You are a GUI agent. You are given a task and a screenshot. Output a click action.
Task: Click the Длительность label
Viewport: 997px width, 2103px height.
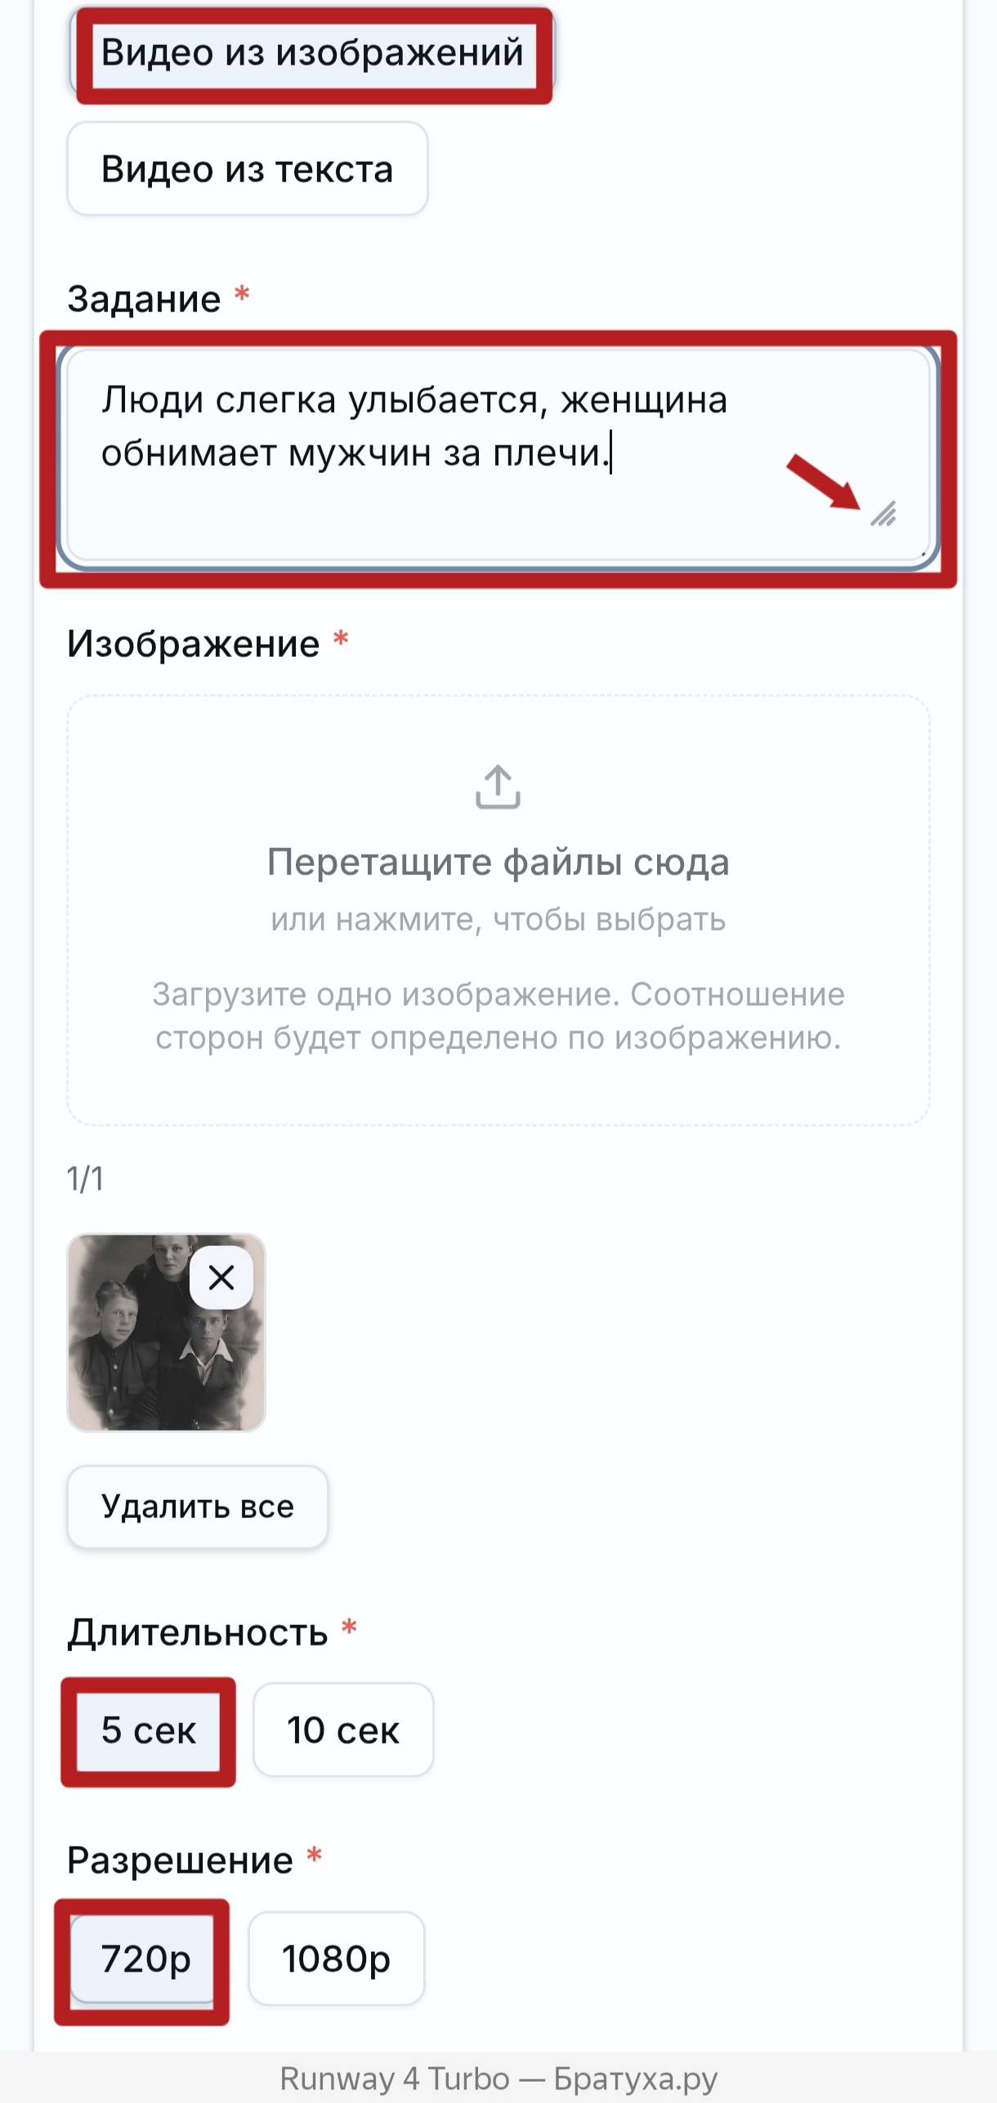point(198,1632)
